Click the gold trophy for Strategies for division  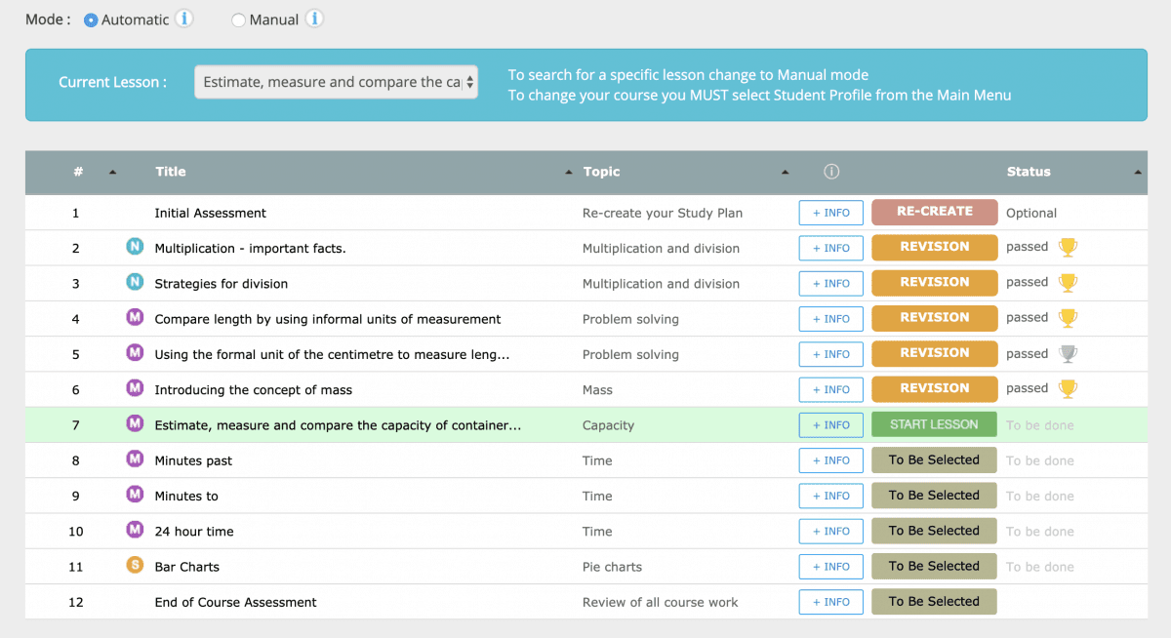(1068, 283)
